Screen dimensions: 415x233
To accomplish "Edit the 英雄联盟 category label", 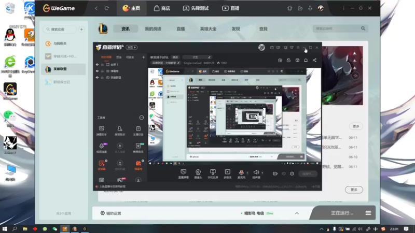I will 165,63.
